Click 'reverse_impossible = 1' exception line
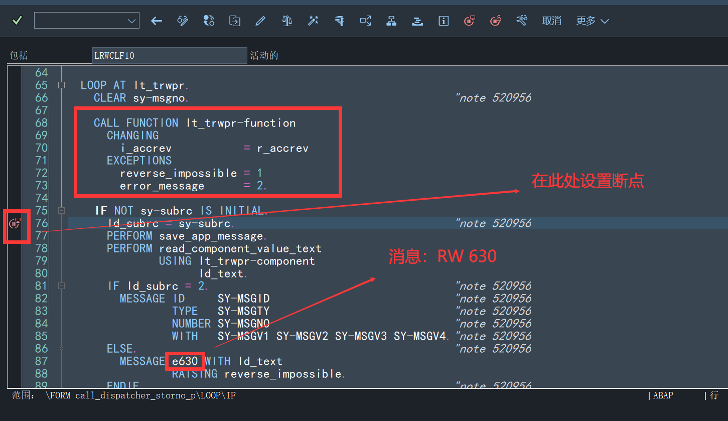The width and height of the screenshot is (728, 421). [191, 173]
